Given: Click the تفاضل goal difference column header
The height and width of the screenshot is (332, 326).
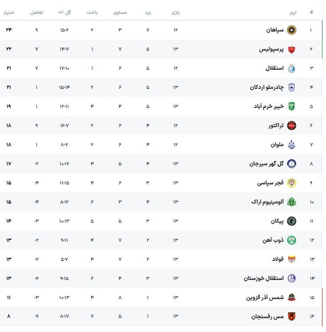Looking at the screenshot, I should point(36,12).
